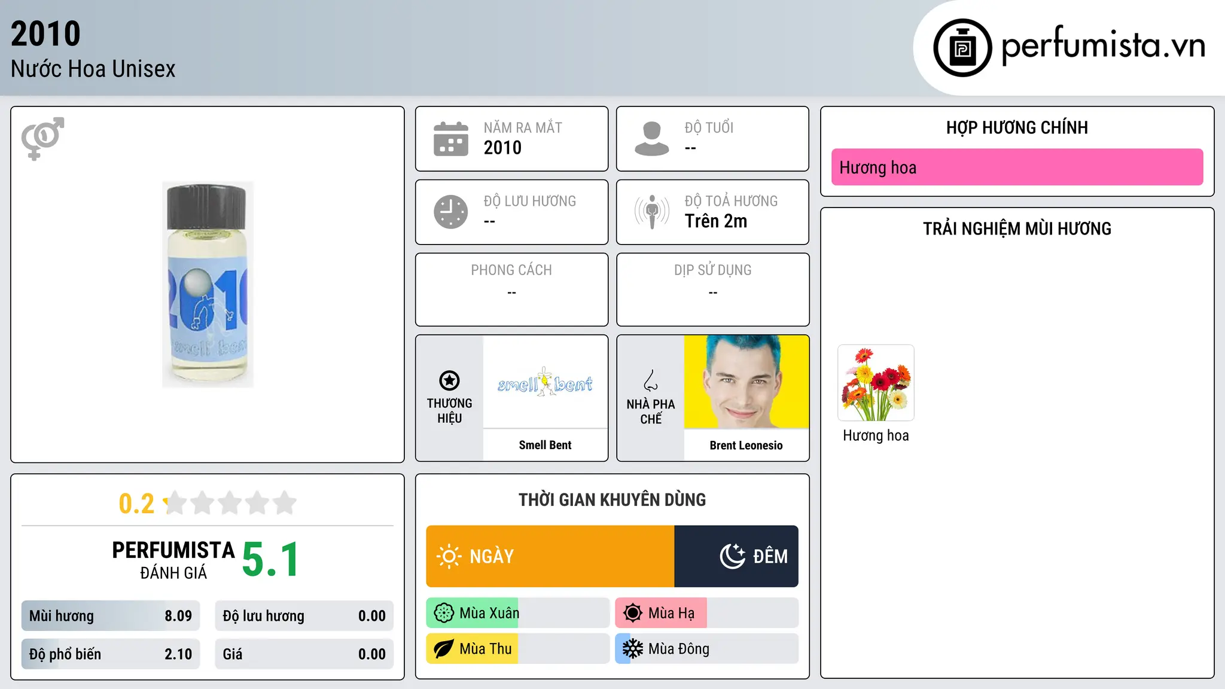Click the person icon beside Độ tuổi
The image size is (1225, 689).
(651, 139)
